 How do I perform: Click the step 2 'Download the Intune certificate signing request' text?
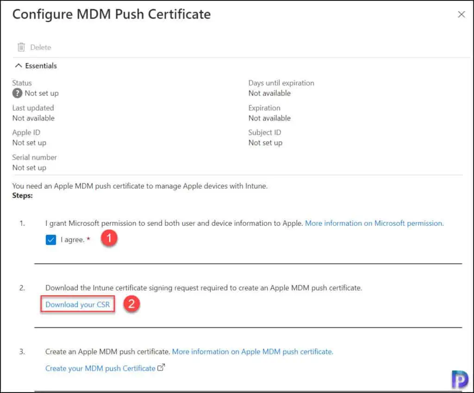pos(204,288)
